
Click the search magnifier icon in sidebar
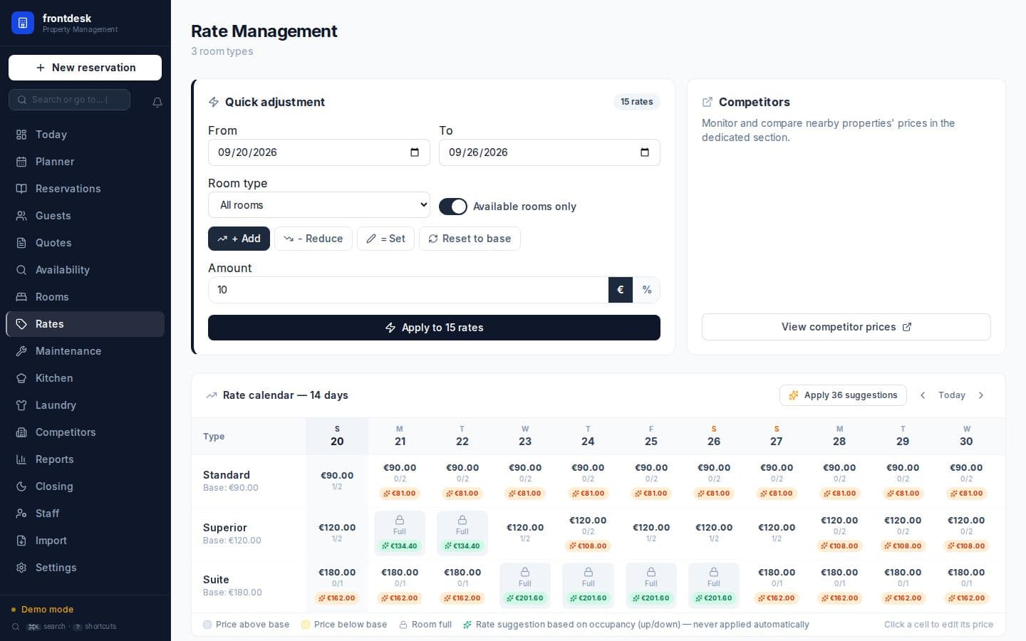(x=22, y=100)
